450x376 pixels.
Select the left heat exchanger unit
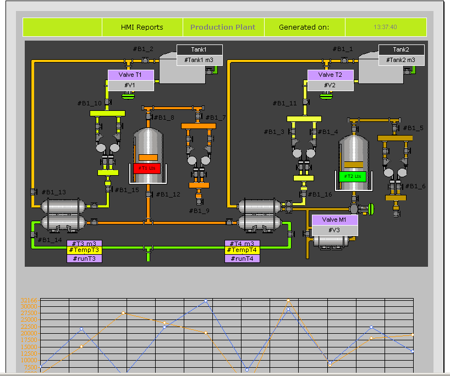tap(64, 214)
